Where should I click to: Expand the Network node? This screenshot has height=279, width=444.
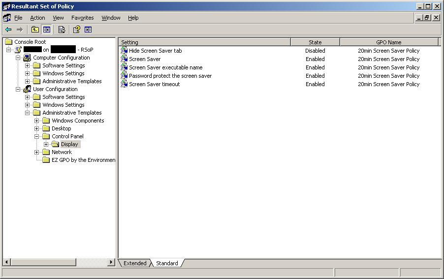point(36,152)
